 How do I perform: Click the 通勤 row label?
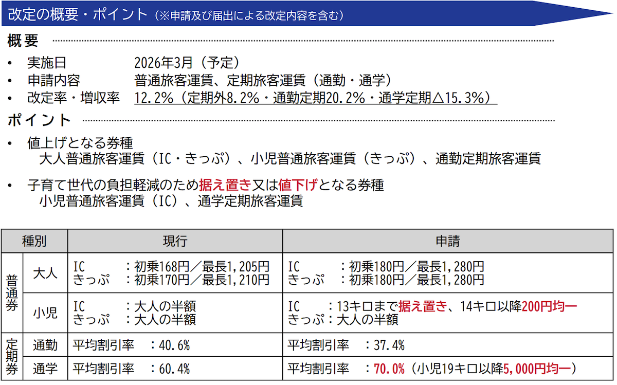point(45,345)
